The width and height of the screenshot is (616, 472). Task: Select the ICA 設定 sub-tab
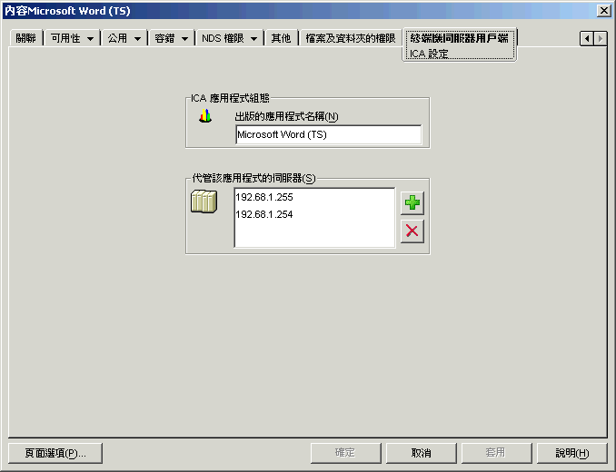coord(429,54)
